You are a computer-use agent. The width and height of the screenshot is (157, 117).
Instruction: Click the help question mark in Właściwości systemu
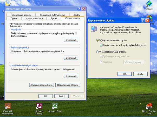tap(79, 9)
